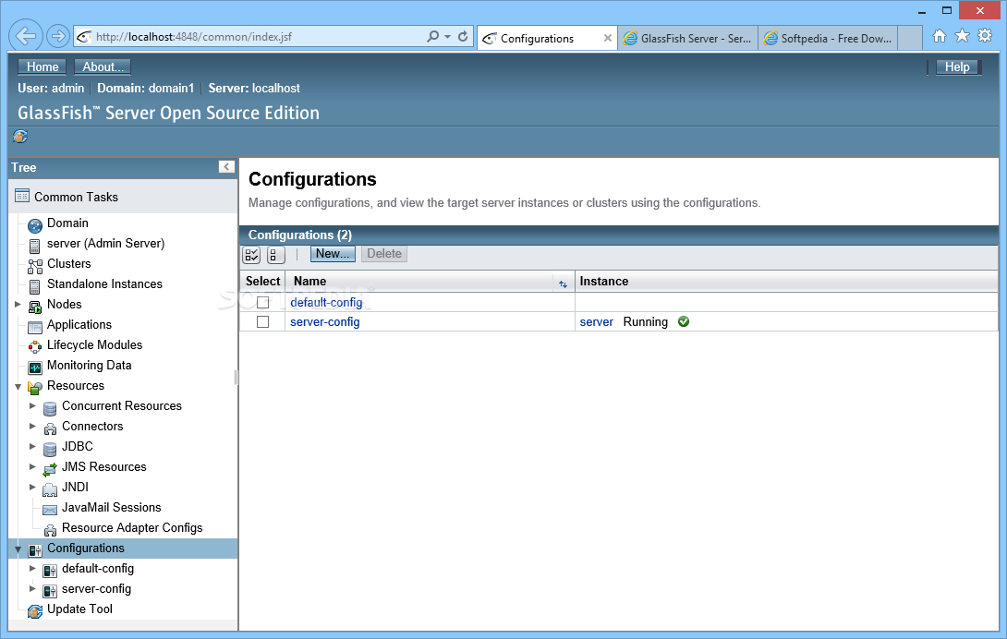Click the Lifecycle Modules icon

[x=35, y=347]
